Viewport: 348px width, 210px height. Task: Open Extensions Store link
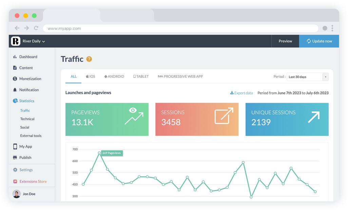[x=33, y=181]
